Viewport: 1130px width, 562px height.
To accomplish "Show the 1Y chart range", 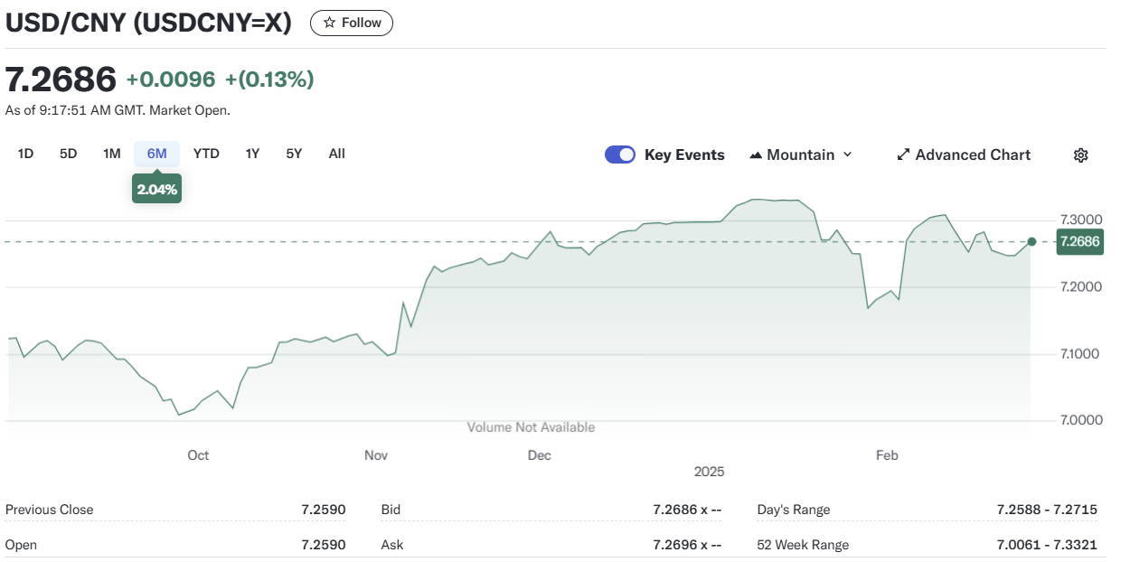I will coord(252,154).
